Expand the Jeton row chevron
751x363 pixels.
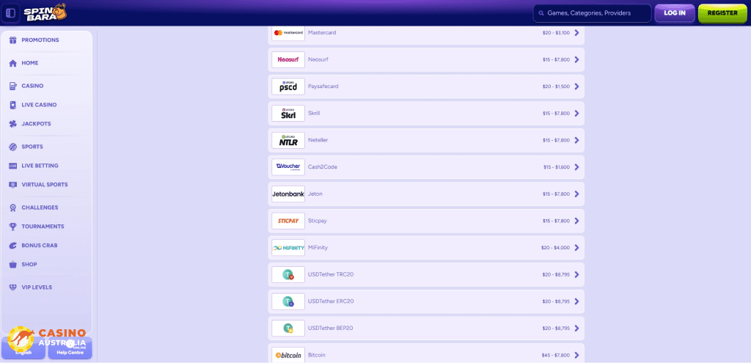[576, 194]
